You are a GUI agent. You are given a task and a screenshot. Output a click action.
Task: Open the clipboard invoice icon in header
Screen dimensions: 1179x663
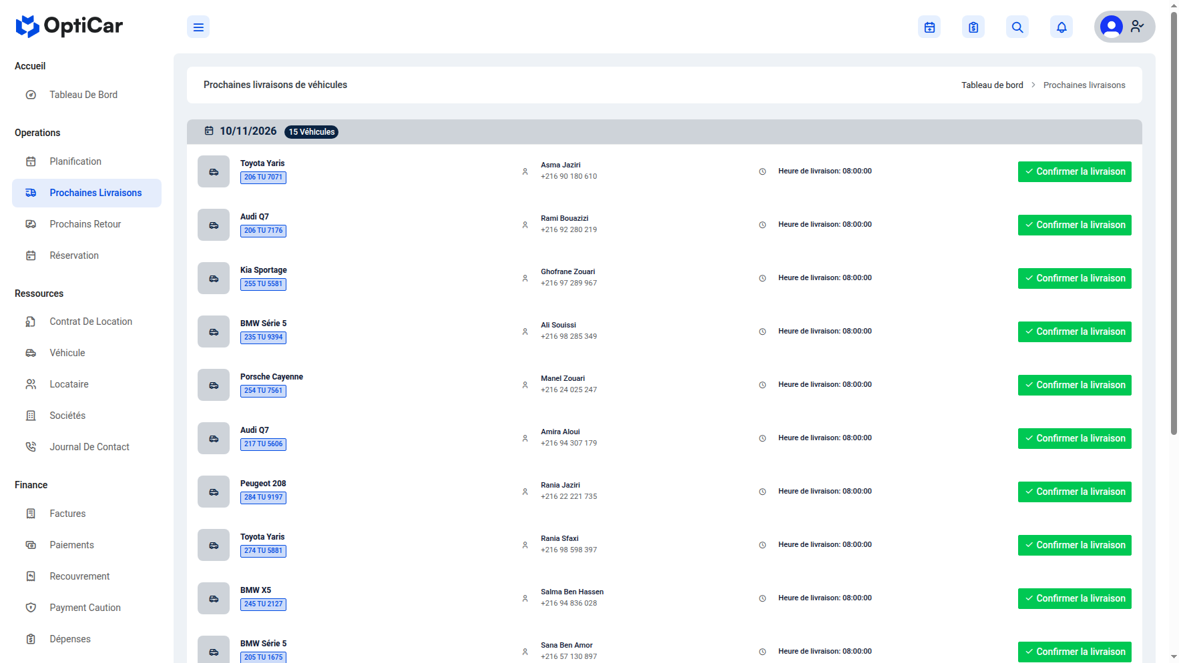(973, 27)
